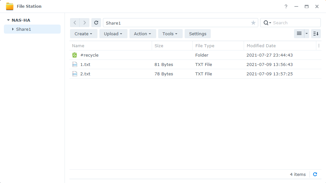The height and width of the screenshot is (183, 326).
Task: Switch to list view mode
Action: 299,34
